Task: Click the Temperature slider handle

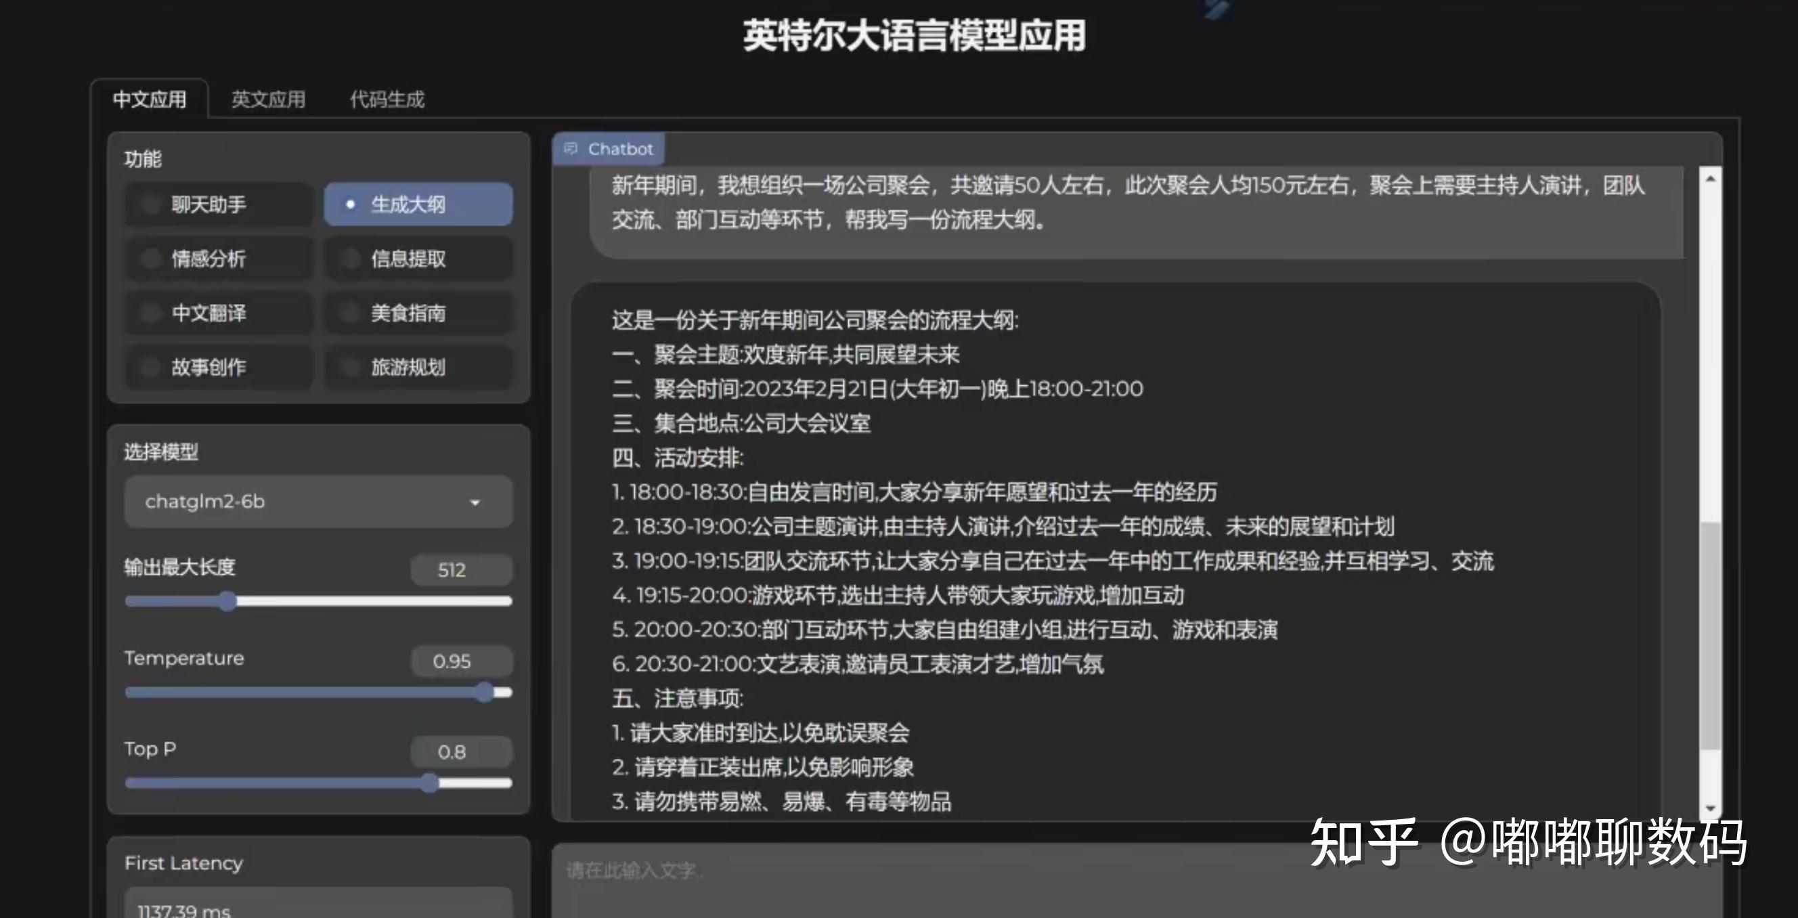Action: (485, 692)
